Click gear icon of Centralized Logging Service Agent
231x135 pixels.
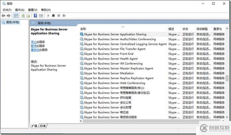[x=82, y=44]
